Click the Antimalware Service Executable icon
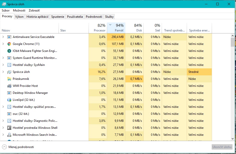 point(9,37)
